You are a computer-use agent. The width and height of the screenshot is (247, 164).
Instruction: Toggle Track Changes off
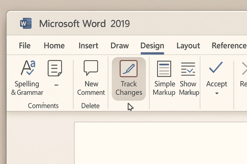coord(129,78)
